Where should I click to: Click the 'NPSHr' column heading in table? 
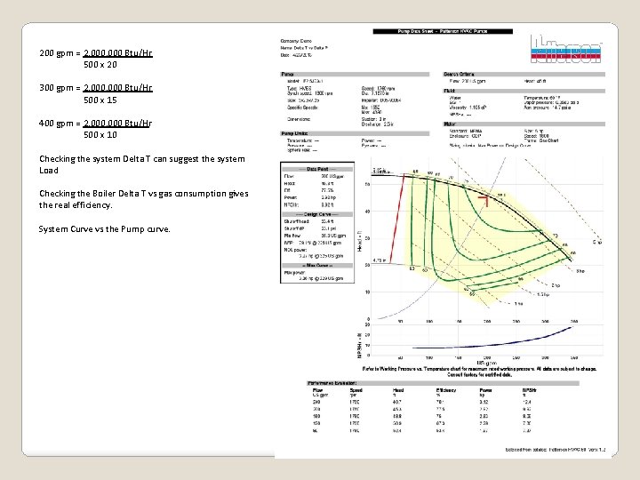click(x=530, y=390)
